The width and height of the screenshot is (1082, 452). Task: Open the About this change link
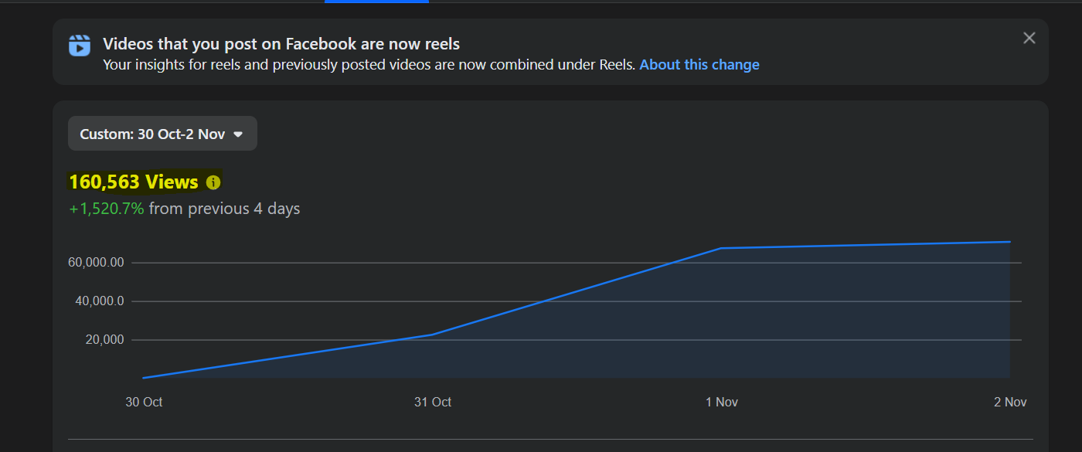coord(699,65)
